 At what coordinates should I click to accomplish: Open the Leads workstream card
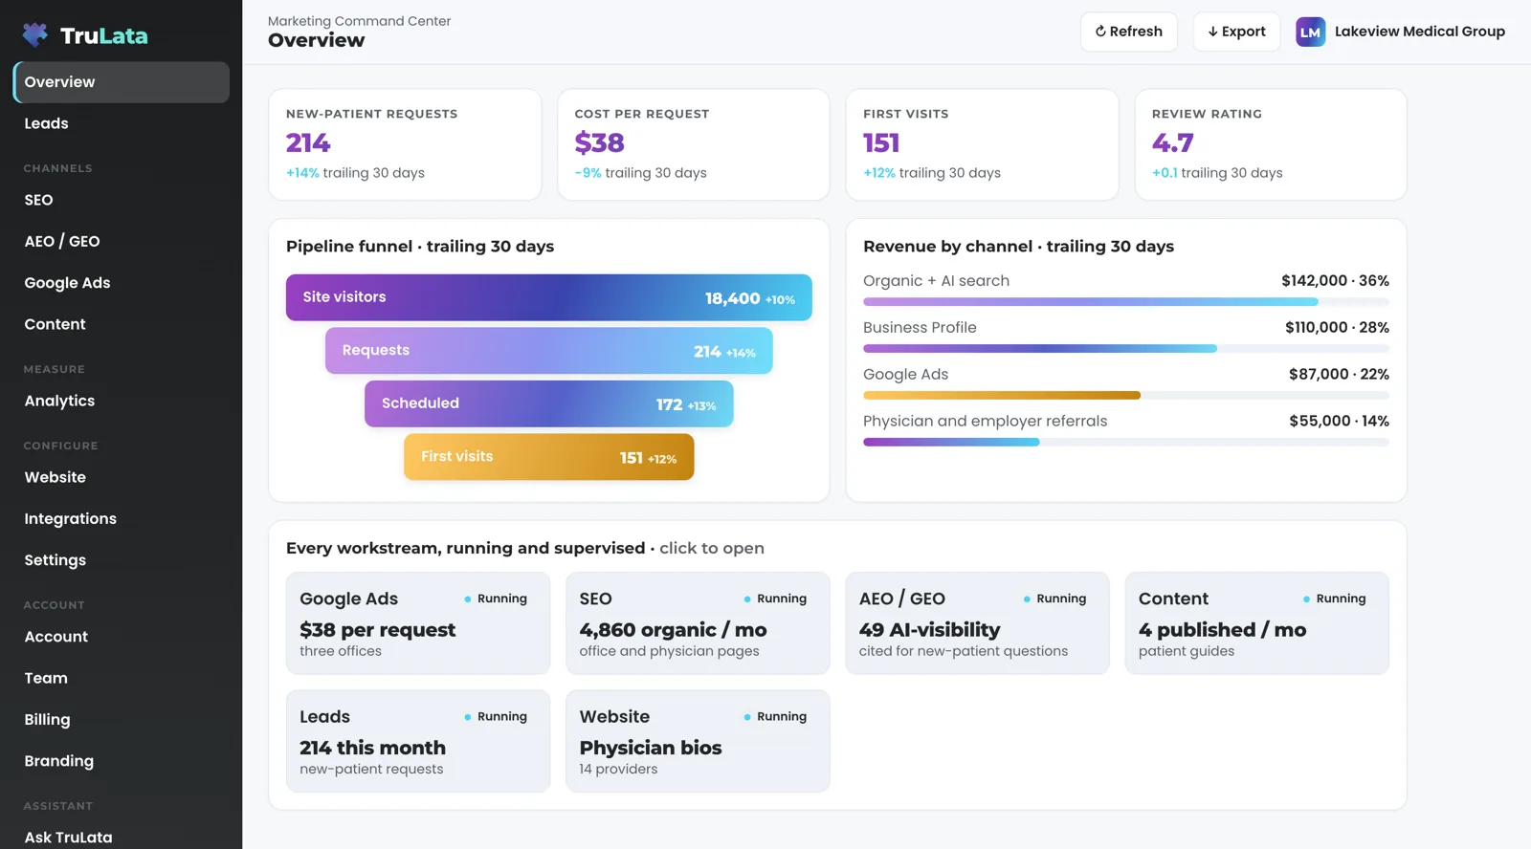pyautogui.click(x=418, y=741)
